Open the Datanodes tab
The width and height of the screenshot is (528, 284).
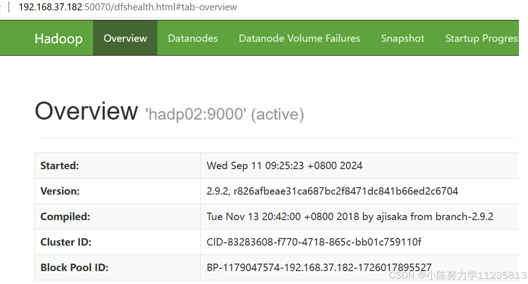click(193, 38)
